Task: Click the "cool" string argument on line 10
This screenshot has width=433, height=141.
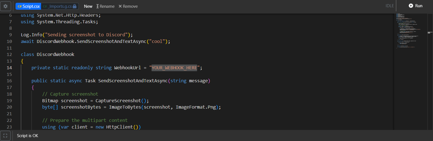Action: [x=157, y=41]
